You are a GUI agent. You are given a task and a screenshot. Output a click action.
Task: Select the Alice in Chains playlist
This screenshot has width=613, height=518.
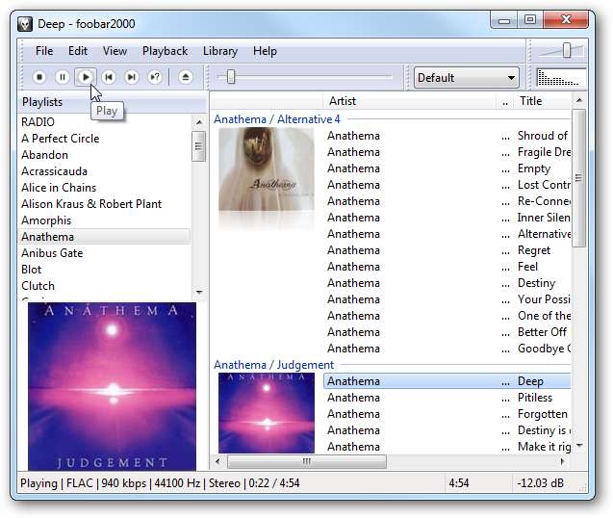59,188
